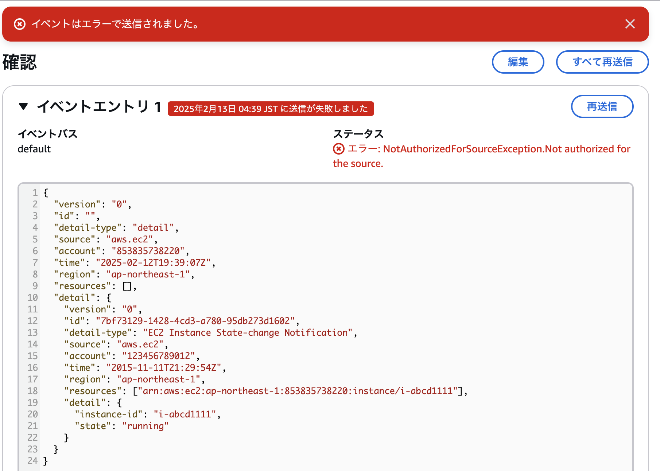Click the 編集 button
The image size is (660, 471).
(x=518, y=62)
